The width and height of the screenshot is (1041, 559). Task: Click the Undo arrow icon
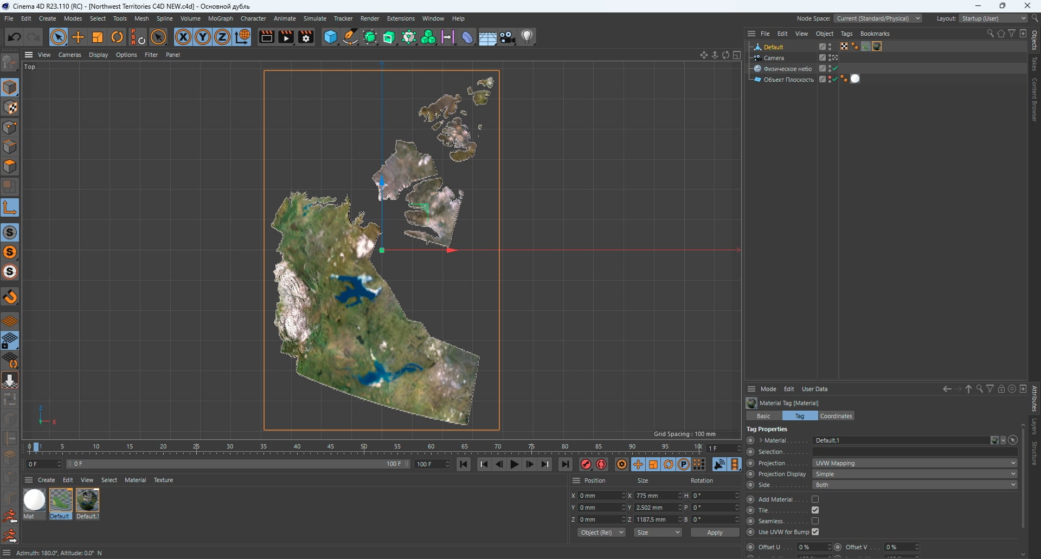pyautogui.click(x=14, y=37)
